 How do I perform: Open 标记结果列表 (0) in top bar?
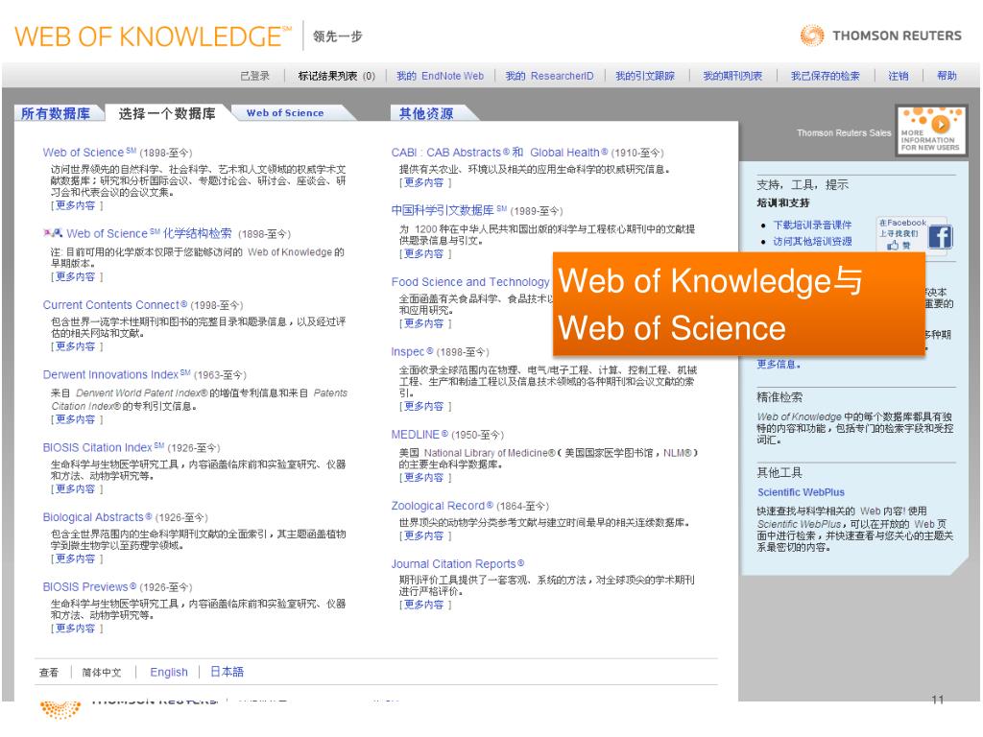(337, 76)
